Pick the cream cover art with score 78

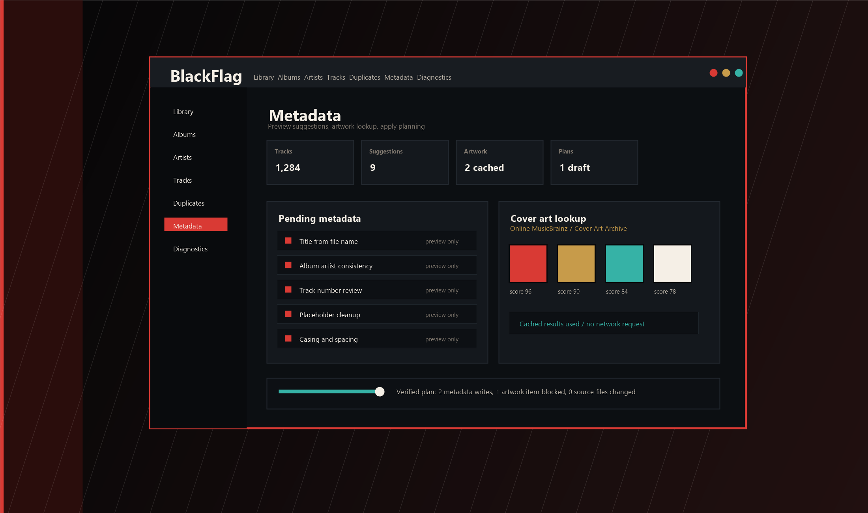click(x=672, y=264)
